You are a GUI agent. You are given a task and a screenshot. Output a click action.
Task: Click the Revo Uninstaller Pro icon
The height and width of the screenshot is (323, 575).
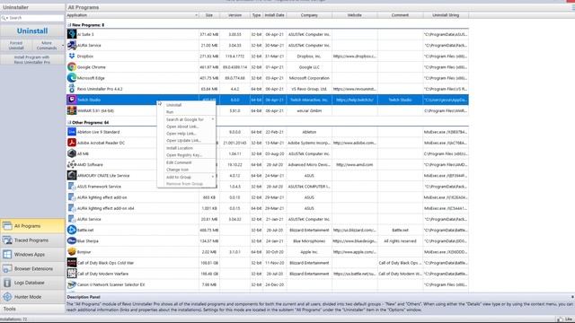[x=72, y=89]
